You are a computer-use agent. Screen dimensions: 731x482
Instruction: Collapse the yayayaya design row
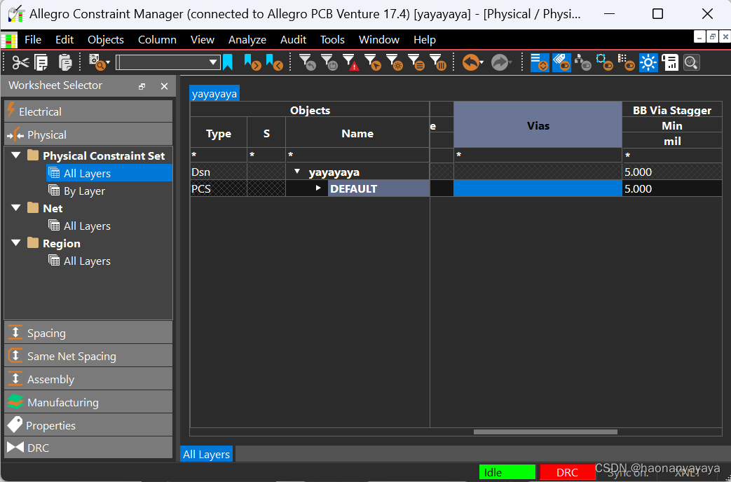click(x=297, y=172)
